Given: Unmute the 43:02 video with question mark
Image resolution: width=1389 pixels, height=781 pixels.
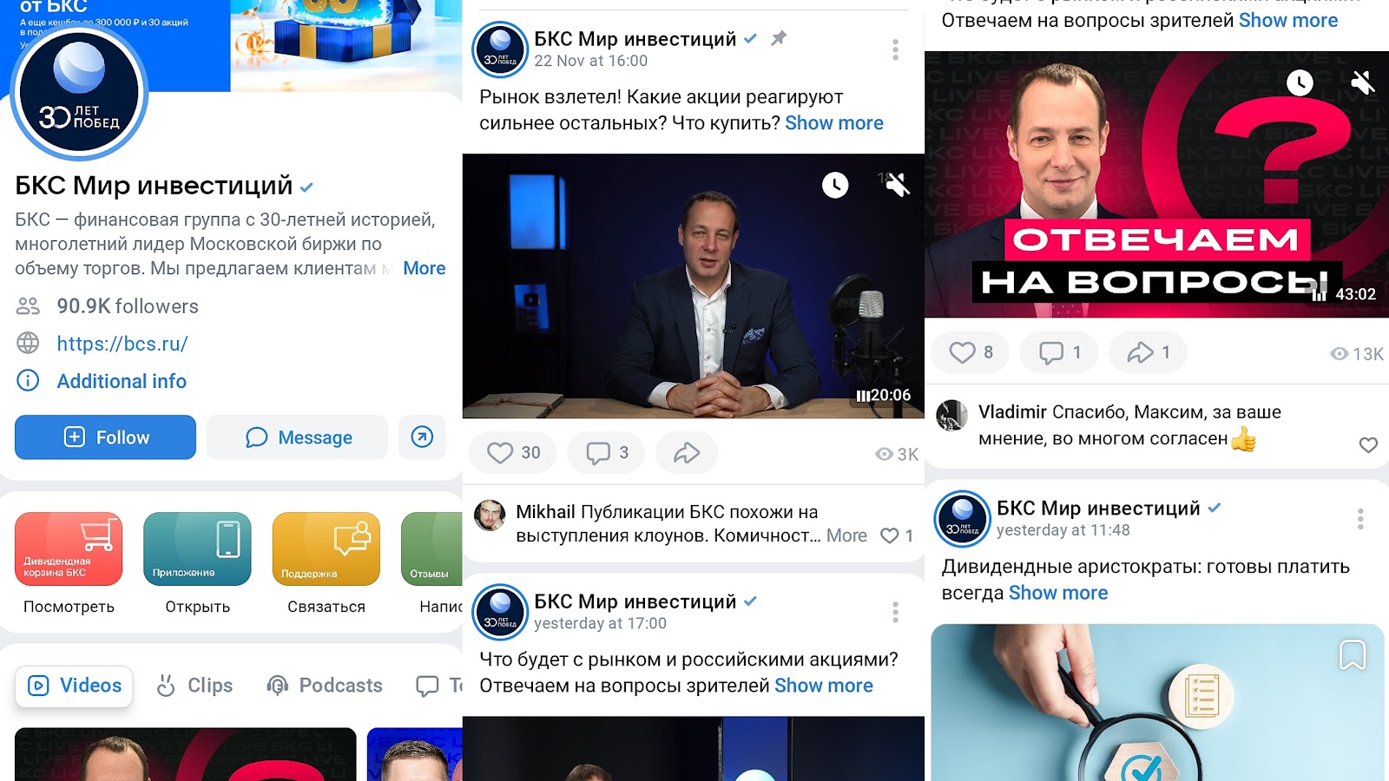Looking at the screenshot, I should [1363, 82].
